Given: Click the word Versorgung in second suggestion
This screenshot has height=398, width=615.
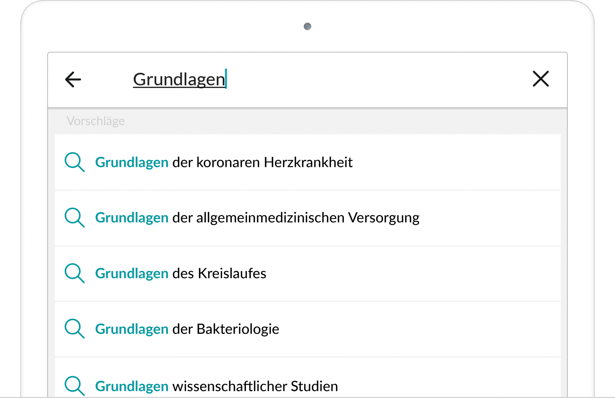Looking at the screenshot, I should pos(383,218).
